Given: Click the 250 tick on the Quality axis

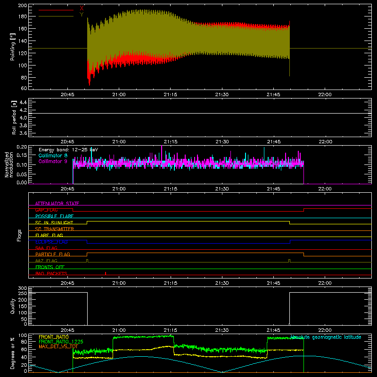Looking at the screenshot, I should [x=22, y=293].
